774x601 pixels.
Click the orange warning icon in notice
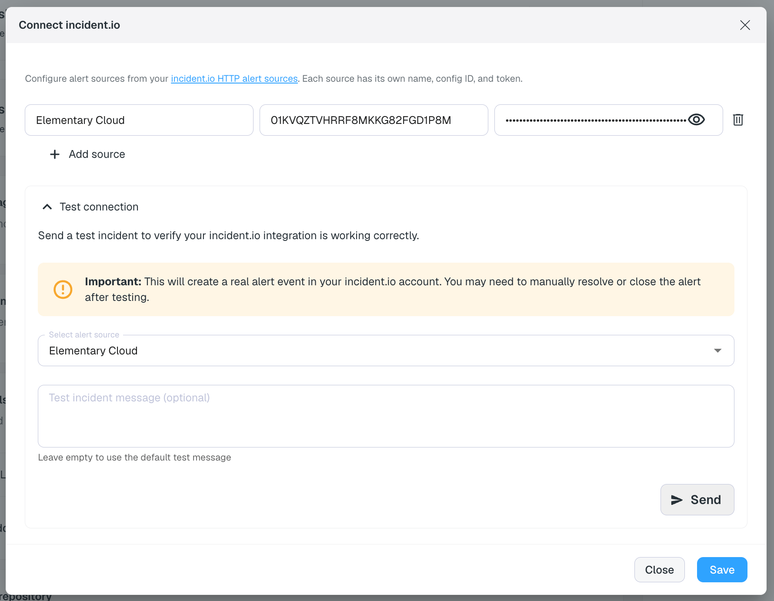tap(63, 289)
